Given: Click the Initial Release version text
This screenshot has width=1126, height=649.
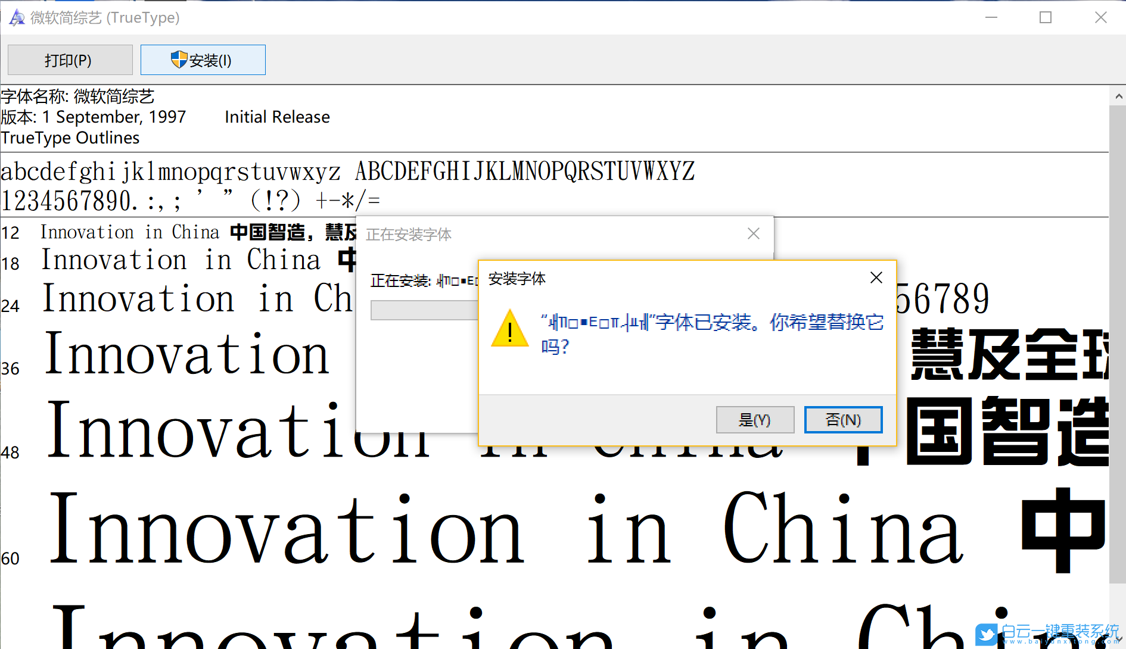Looking at the screenshot, I should (x=277, y=117).
